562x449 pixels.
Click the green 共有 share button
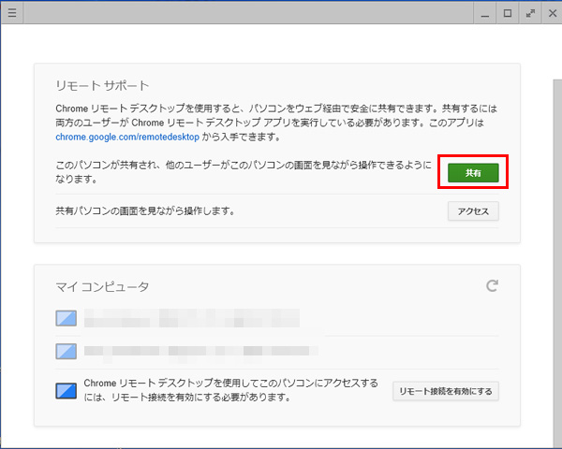coord(472,173)
